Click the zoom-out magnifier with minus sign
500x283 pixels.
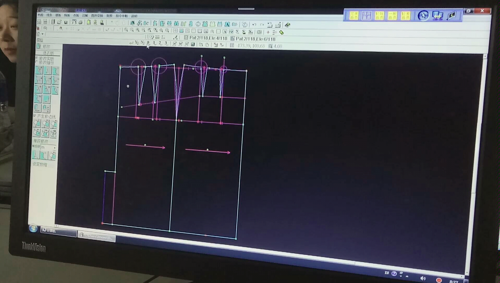point(143,30)
